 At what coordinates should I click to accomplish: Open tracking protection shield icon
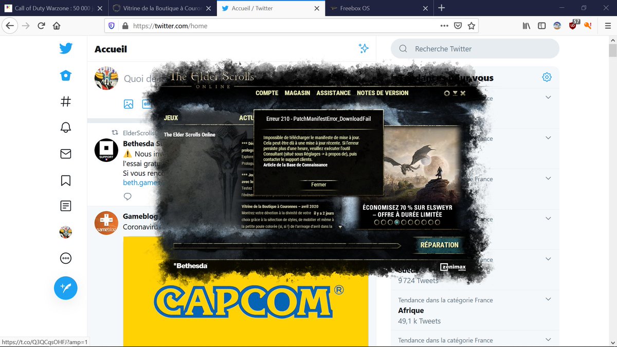(x=112, y=26)
